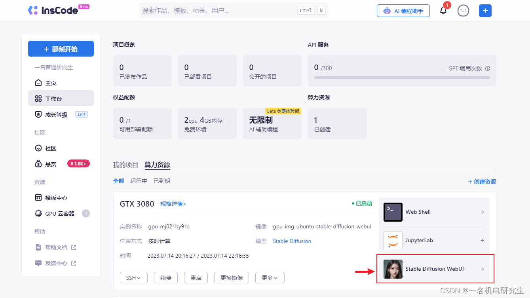Open 悬赏 in sidebar
530x298 pixels.
pos(61,164)
